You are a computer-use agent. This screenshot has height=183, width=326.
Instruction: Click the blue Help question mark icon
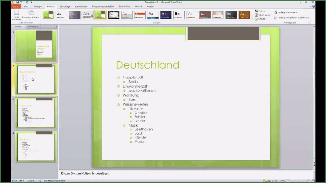(x=314, y=6)
